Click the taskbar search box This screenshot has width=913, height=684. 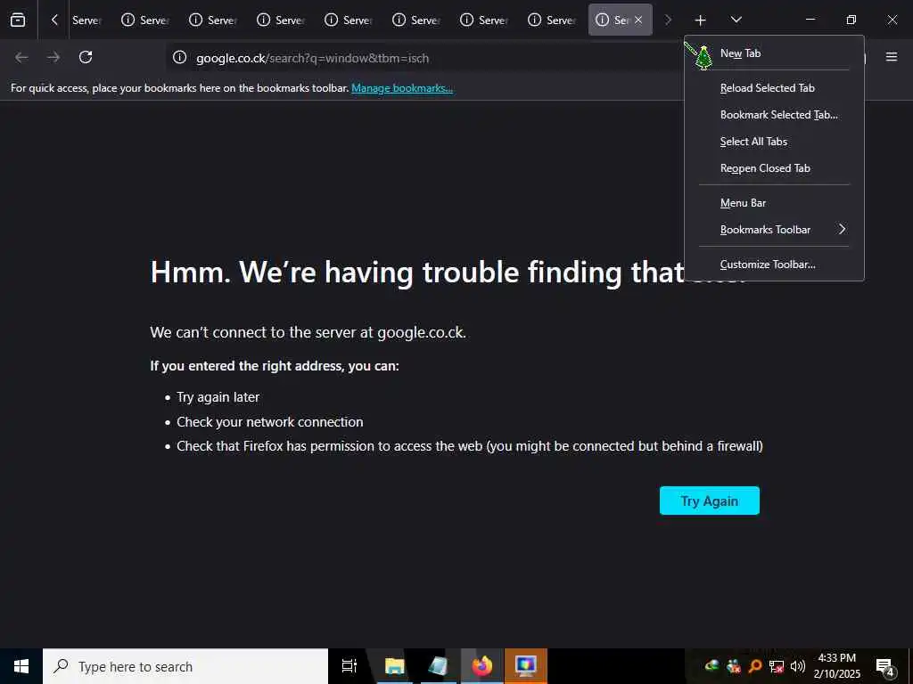click(185, 666)
